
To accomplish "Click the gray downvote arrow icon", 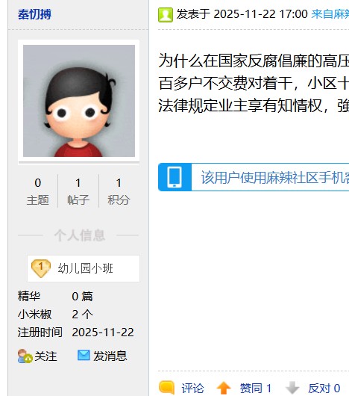I will pos(292,388).
